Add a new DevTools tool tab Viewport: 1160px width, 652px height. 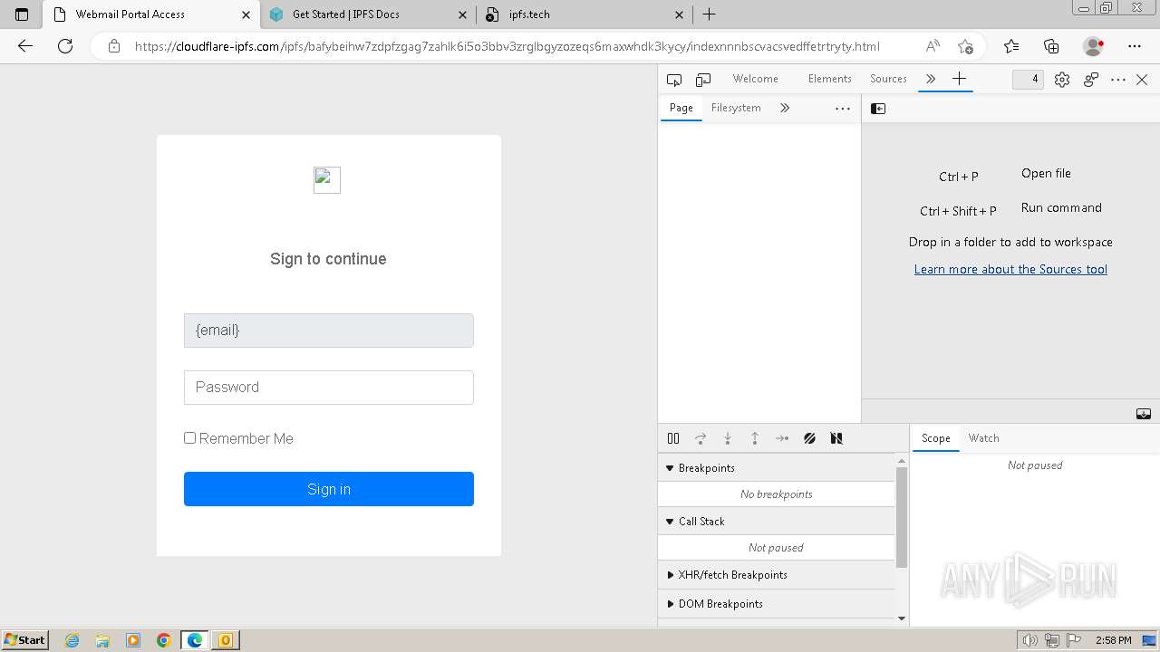coord(959,79)
